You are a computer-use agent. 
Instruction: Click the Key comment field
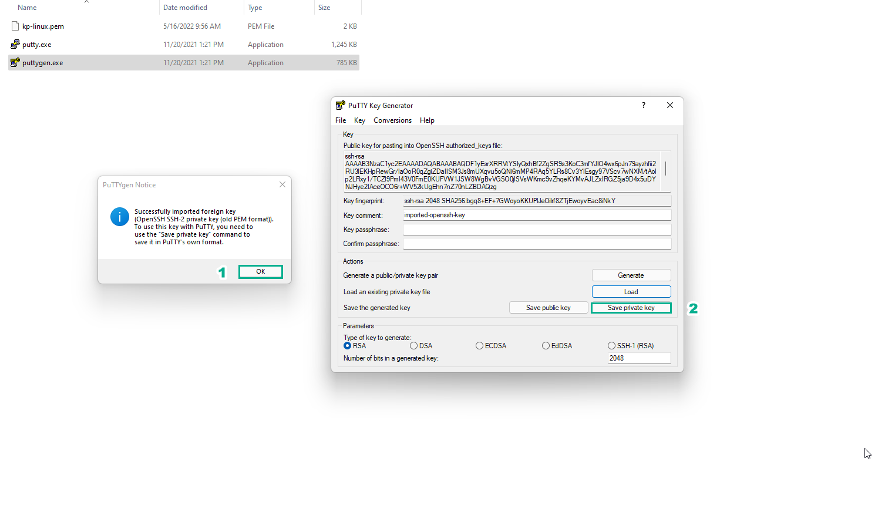click(537, 215)
